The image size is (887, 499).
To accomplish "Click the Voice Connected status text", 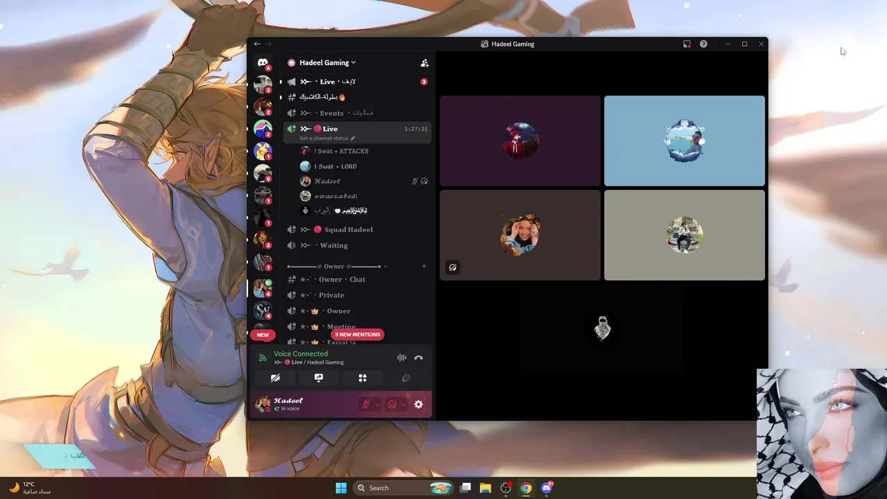I will [x=301, y=353].
